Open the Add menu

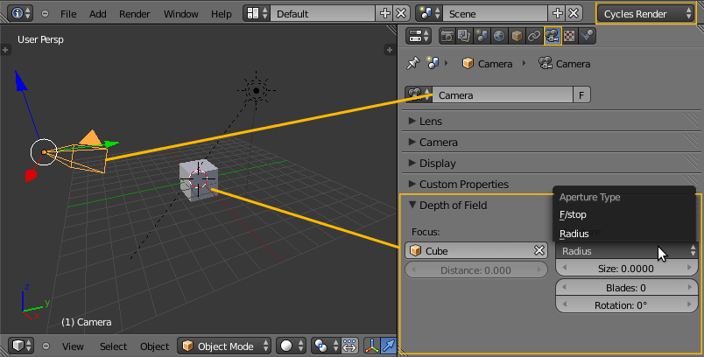(97, 14)
